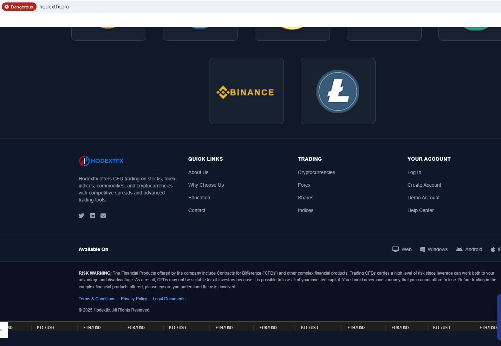
Task: Open the Twitter social icon in footer
Action: tap(82, 216)
